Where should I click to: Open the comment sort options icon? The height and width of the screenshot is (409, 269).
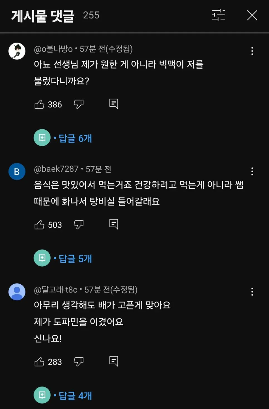pyautogui.click(x=218, y=15)
